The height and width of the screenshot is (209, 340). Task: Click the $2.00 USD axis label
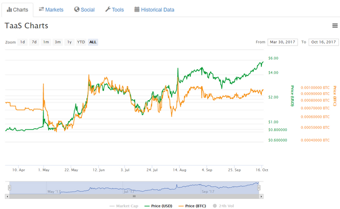point(273,97)
